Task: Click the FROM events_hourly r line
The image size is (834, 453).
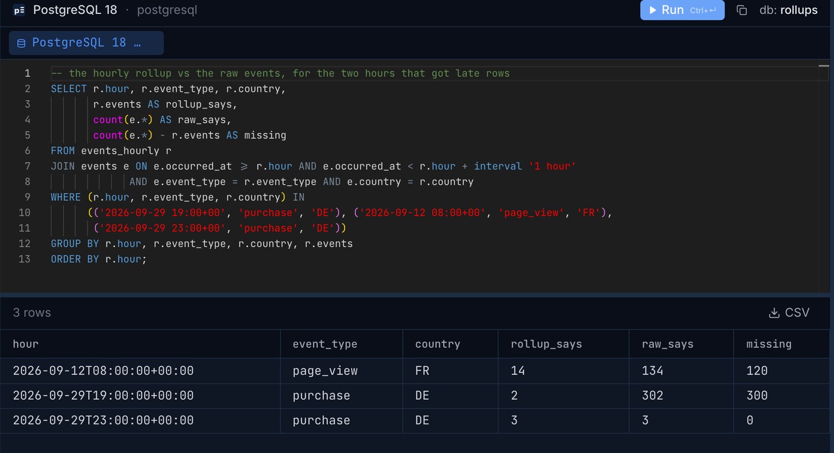Action: pos(111,150)
